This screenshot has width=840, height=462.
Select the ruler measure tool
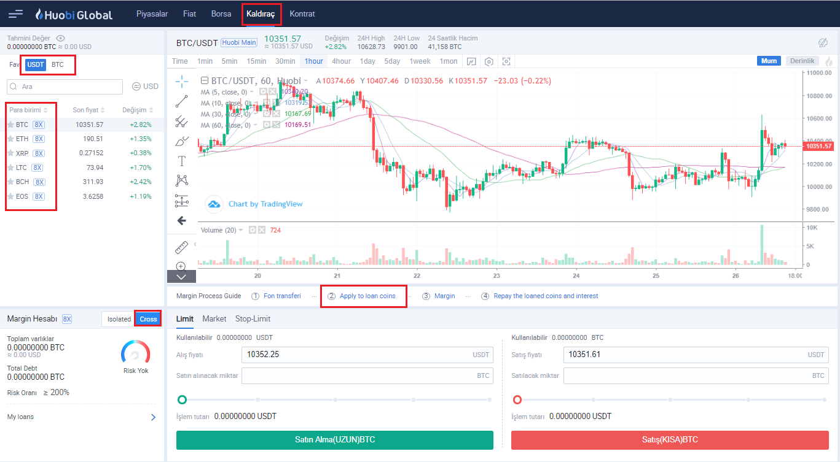coord(181,247)
